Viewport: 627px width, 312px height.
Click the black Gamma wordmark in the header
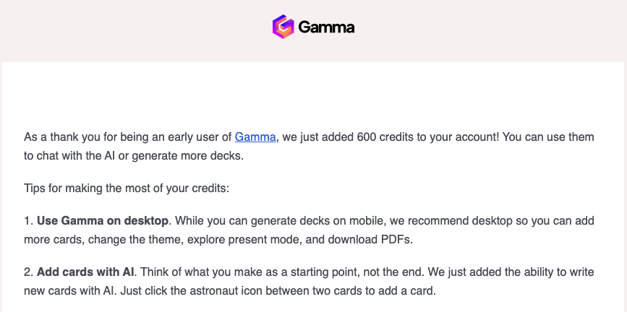point(326,27)
